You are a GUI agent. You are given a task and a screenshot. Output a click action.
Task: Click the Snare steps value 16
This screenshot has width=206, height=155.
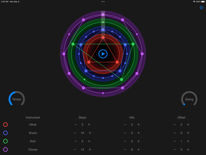[82, 133]
